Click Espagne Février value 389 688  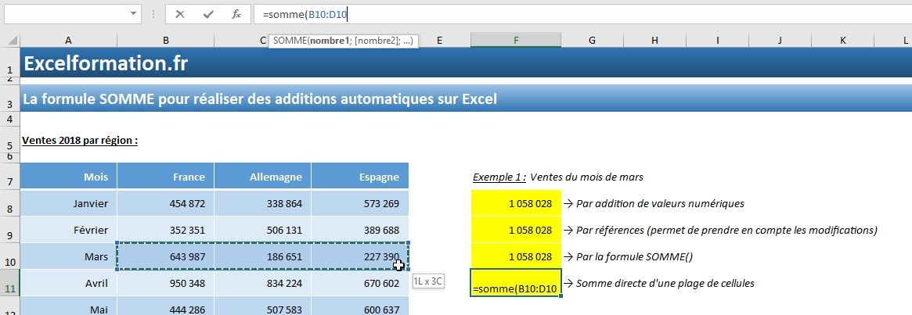click(x=360, y=230)
